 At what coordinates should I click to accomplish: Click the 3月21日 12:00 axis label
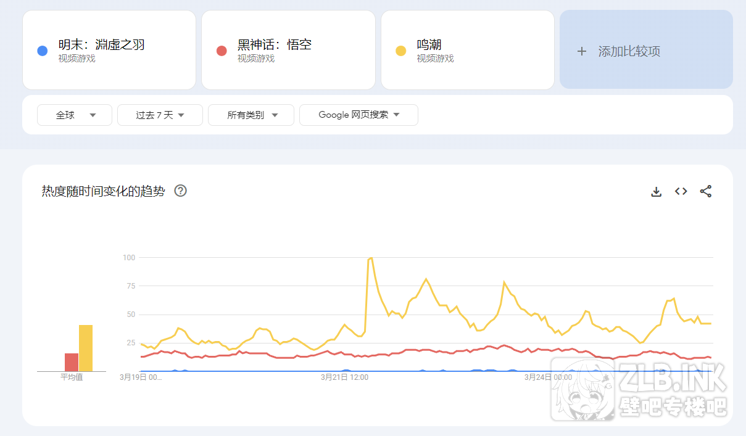point(344,377)
